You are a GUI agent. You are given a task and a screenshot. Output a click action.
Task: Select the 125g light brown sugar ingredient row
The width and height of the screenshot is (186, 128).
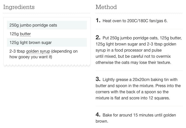pyautogui.click(x=47, y=43)
